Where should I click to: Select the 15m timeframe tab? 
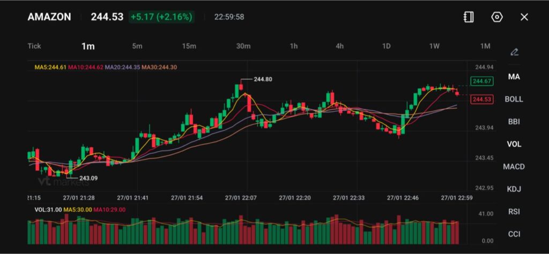[x=189, y=46]
